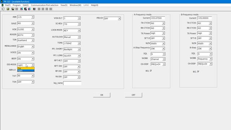Expand the SAVE dropdown
231x130 pixels.
[x=32, y=23]
